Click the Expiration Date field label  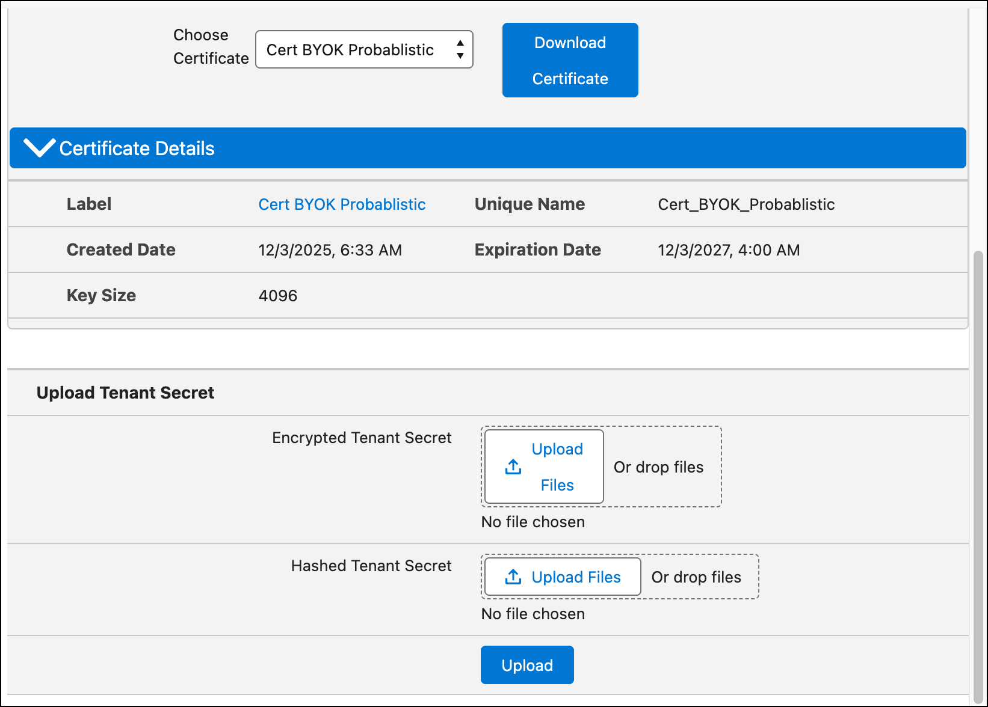click(537, 249)
